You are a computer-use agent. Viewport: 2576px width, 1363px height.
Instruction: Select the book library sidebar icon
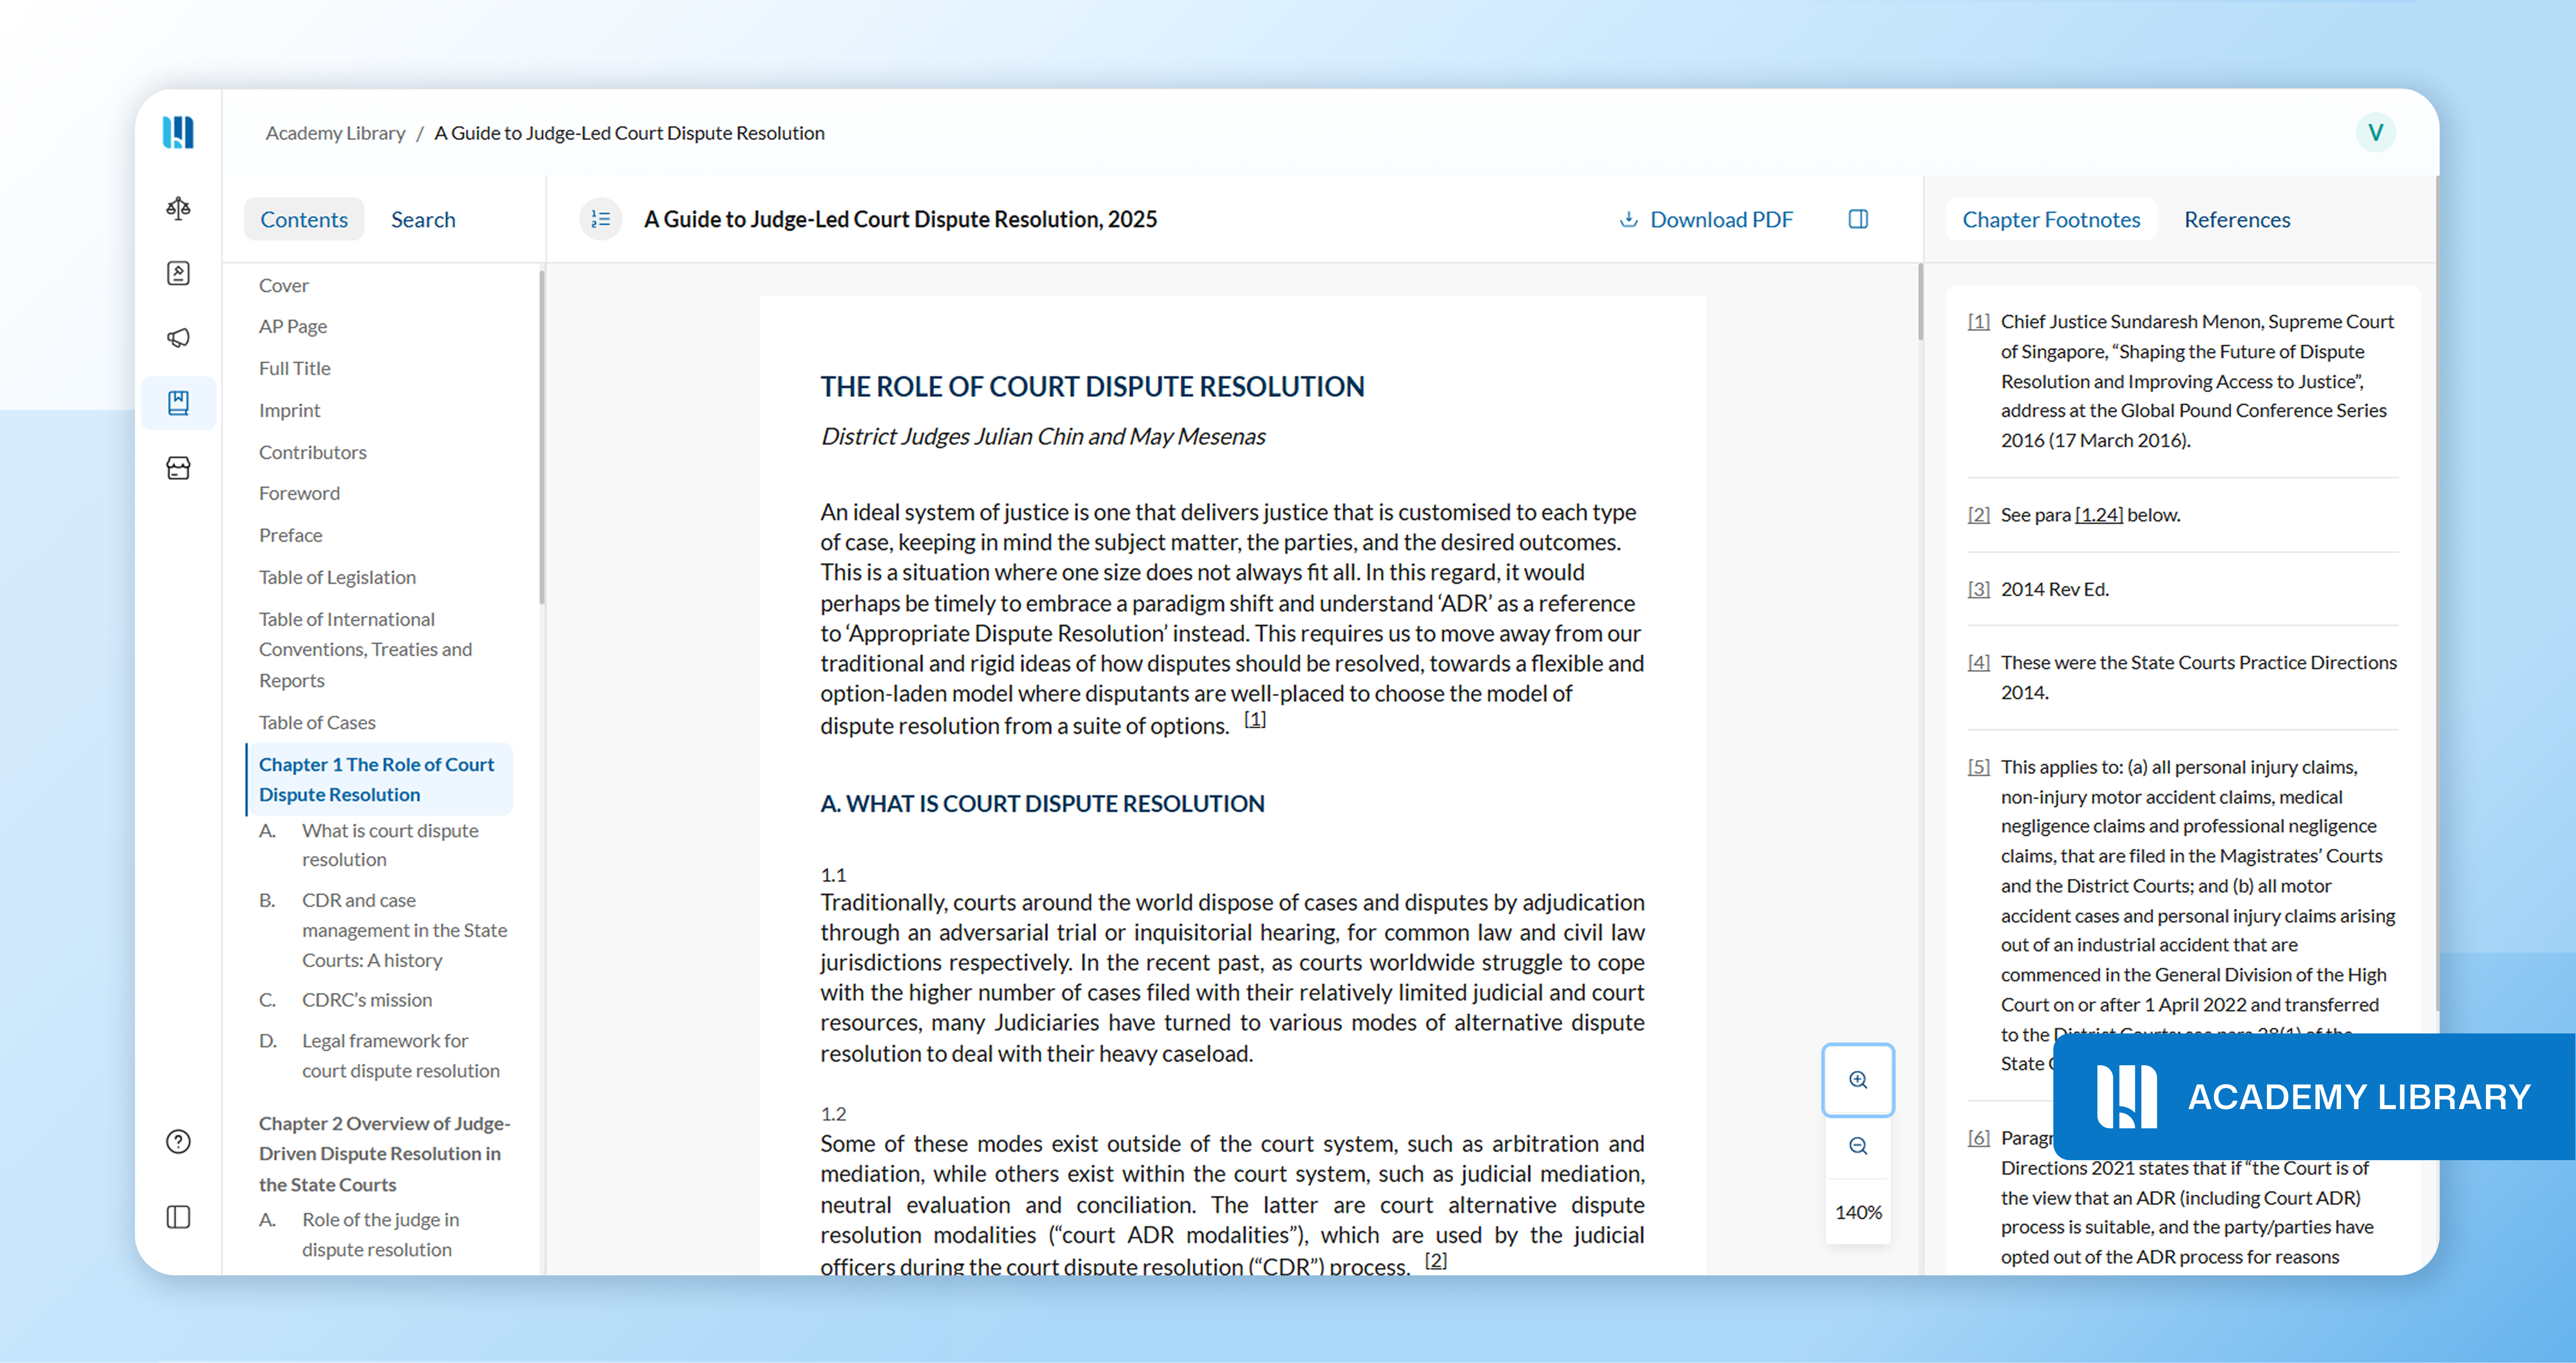178,403
